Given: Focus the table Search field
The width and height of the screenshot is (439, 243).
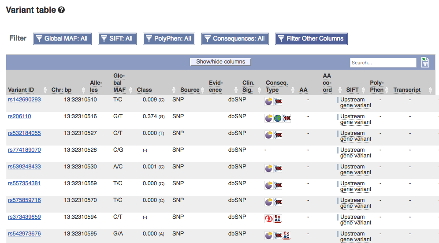Looking at the screenshot, I should (x=383, y=63).
